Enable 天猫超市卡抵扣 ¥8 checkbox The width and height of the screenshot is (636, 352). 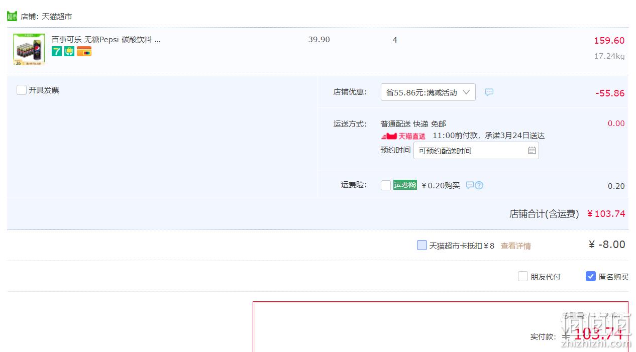click(422, 245)
